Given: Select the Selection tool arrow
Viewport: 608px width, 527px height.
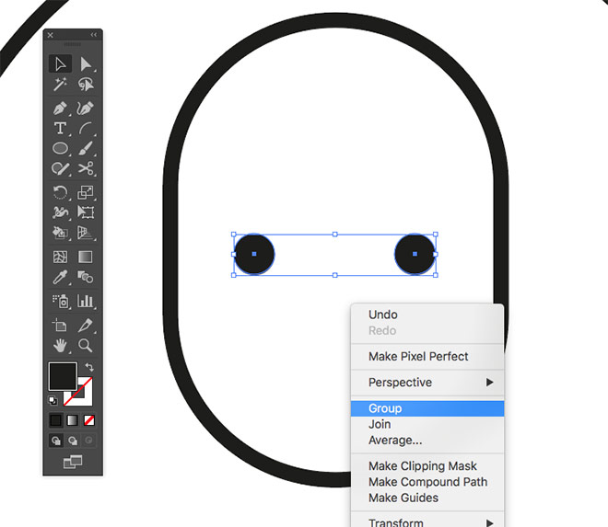Looking at the screenshot, I should 60,63.
